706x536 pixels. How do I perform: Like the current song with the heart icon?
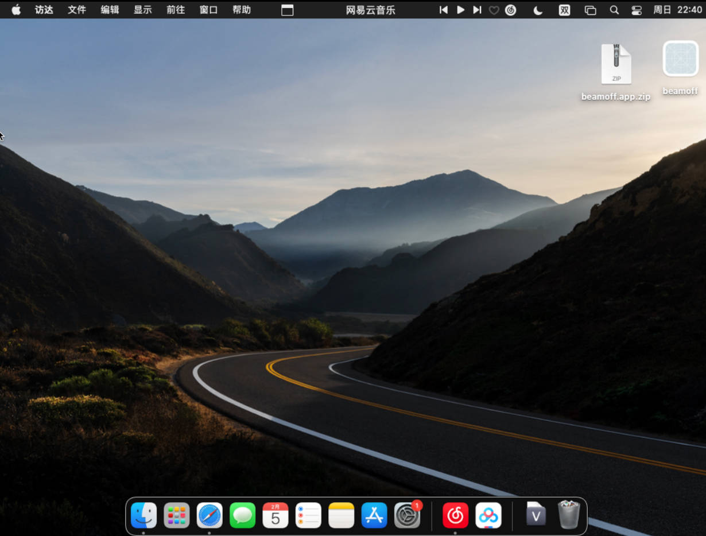[x=494, y=10]
